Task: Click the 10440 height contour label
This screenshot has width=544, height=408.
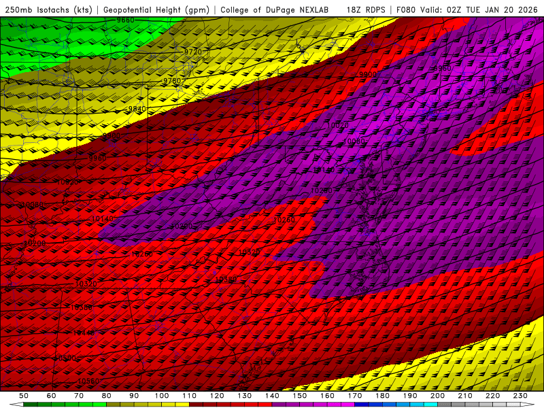Action: point(84,333)
